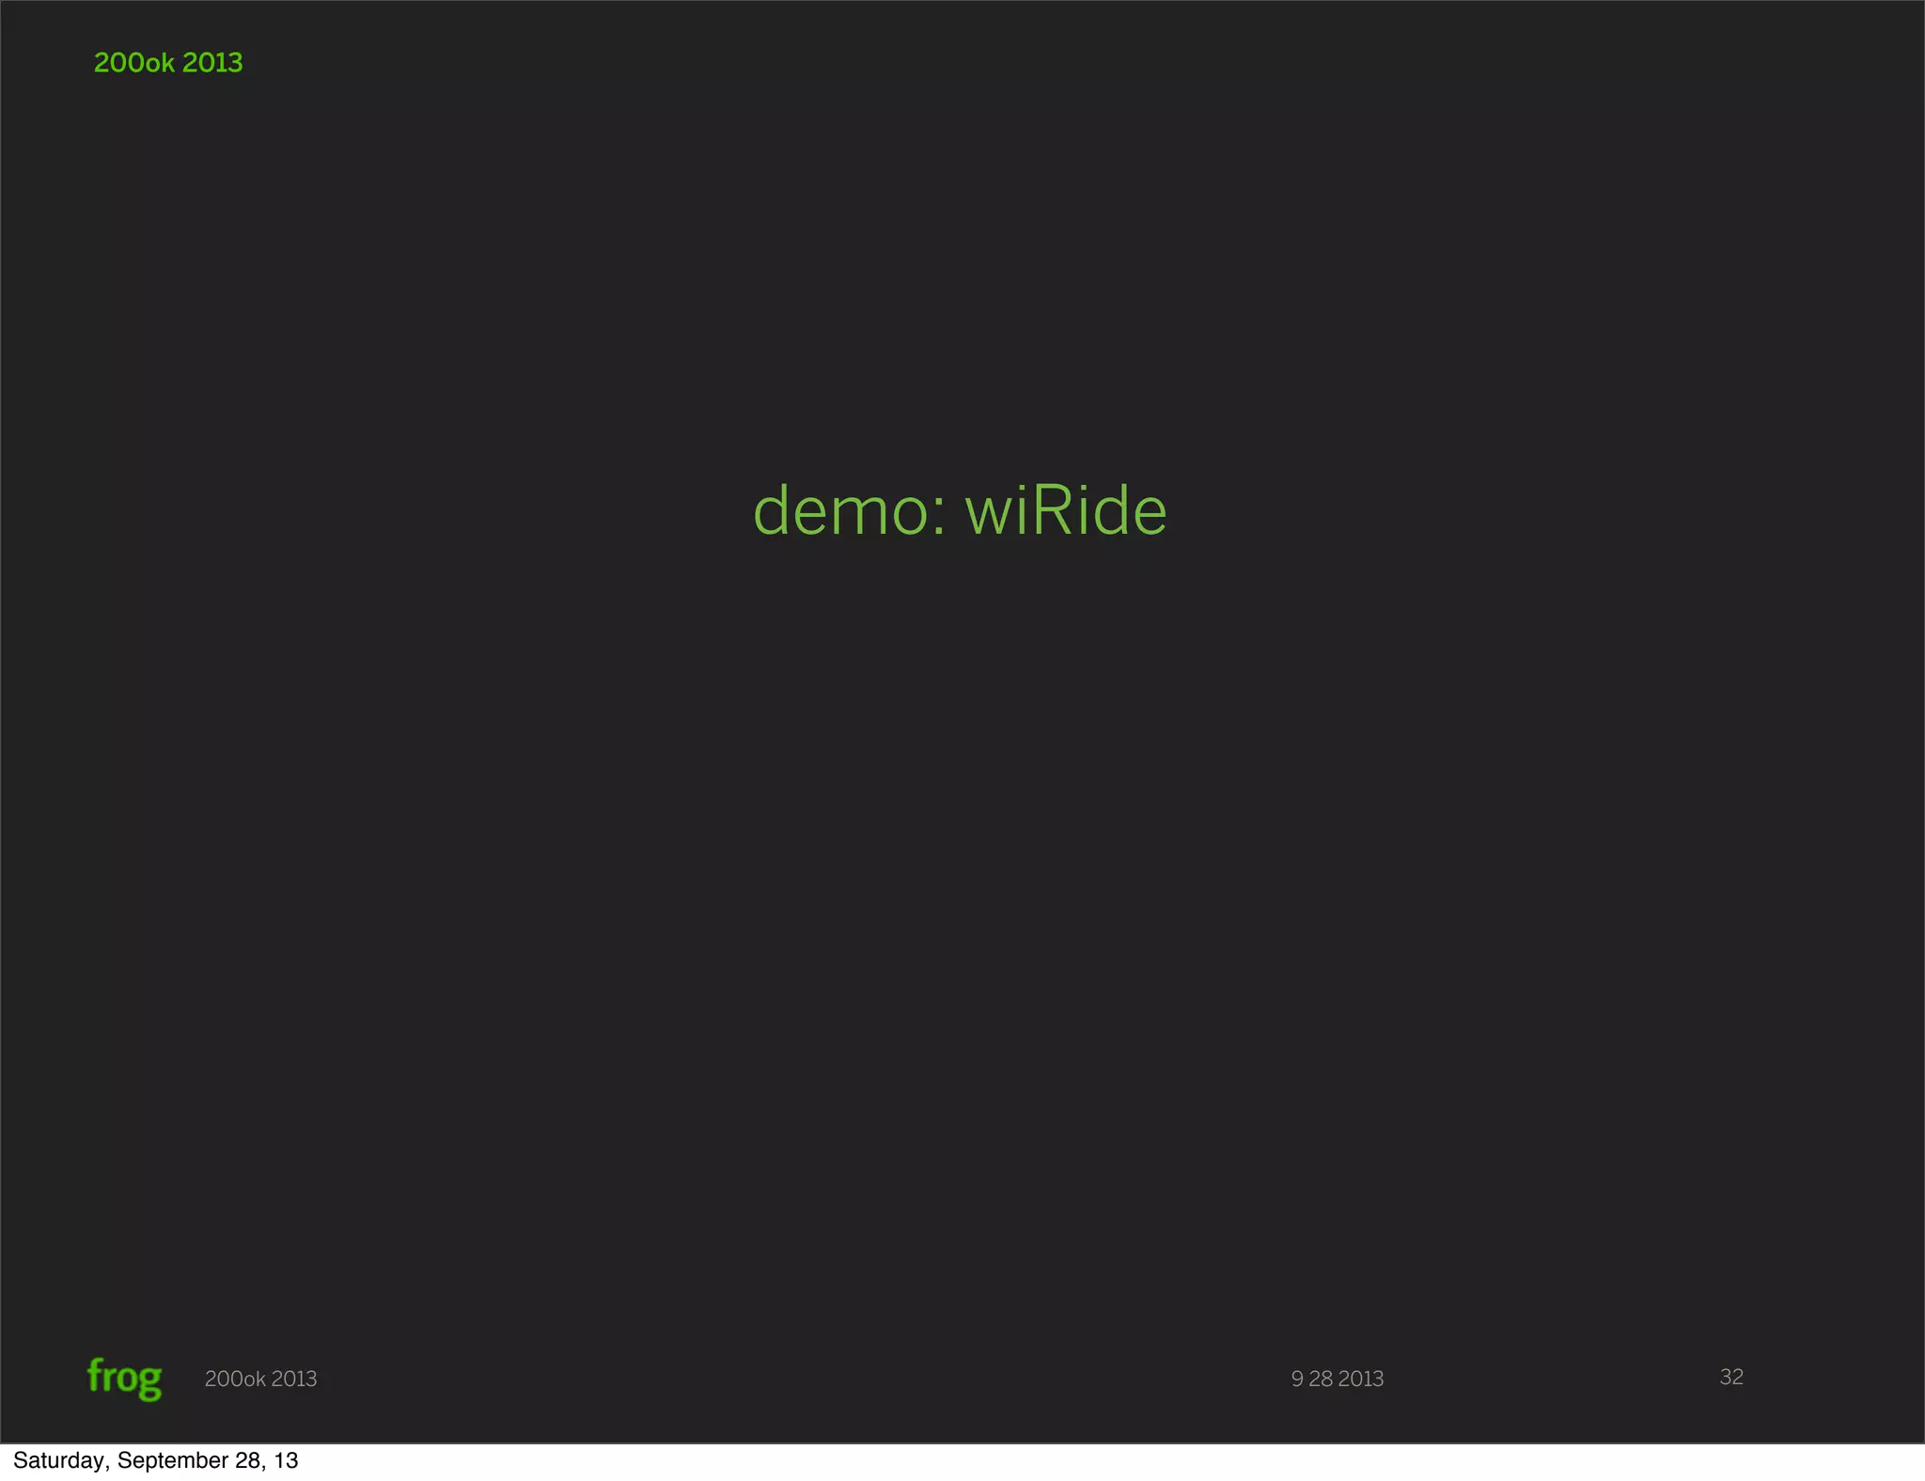Click the '9 28 2013' footer date

pos(1337,1379)
